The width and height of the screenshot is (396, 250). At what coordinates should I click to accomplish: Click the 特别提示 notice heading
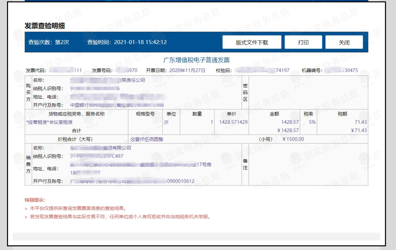(35, 200)
